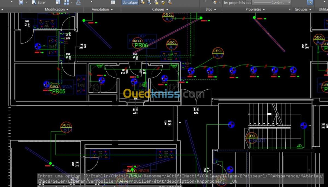Image resolution: width=328 pixels, height=187 pixels.
Task: Expand the Groupes panel
Action: click(303, 9)
